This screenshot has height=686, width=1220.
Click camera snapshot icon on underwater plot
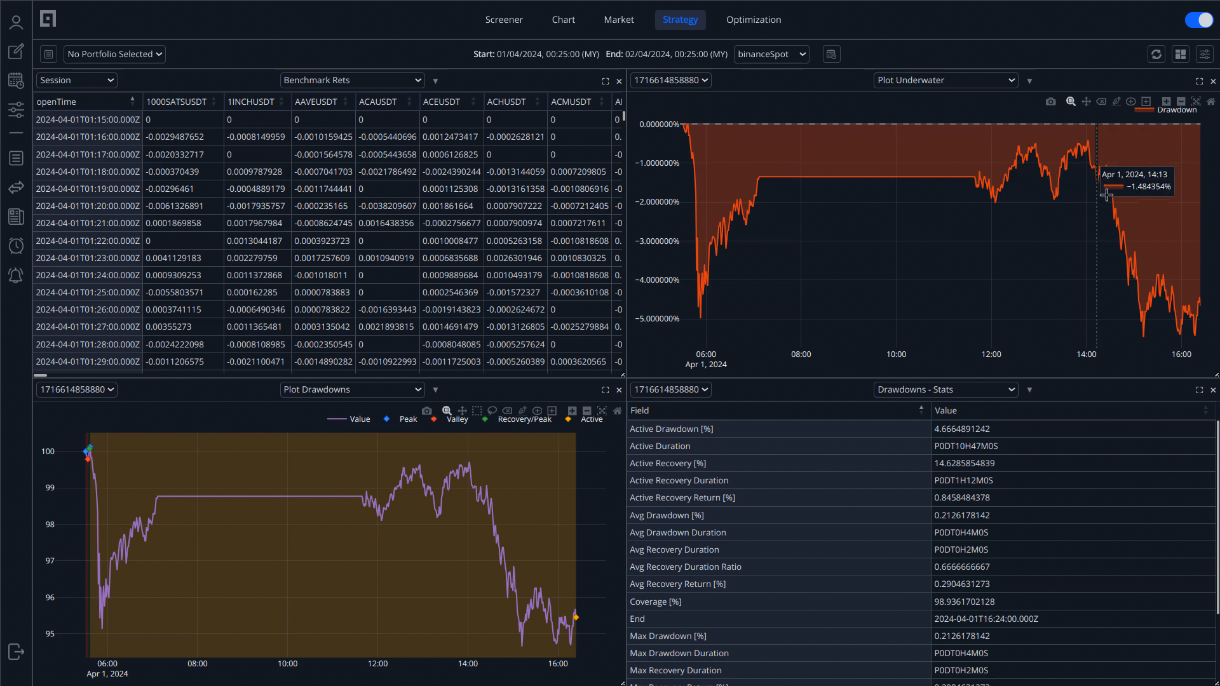pos(1051,102)
